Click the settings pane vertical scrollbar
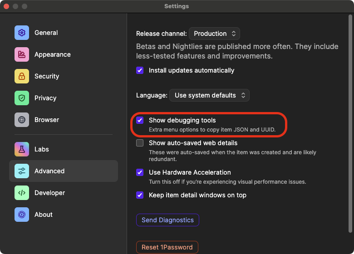This screenshot has height=254, width=354. [350, 91]
